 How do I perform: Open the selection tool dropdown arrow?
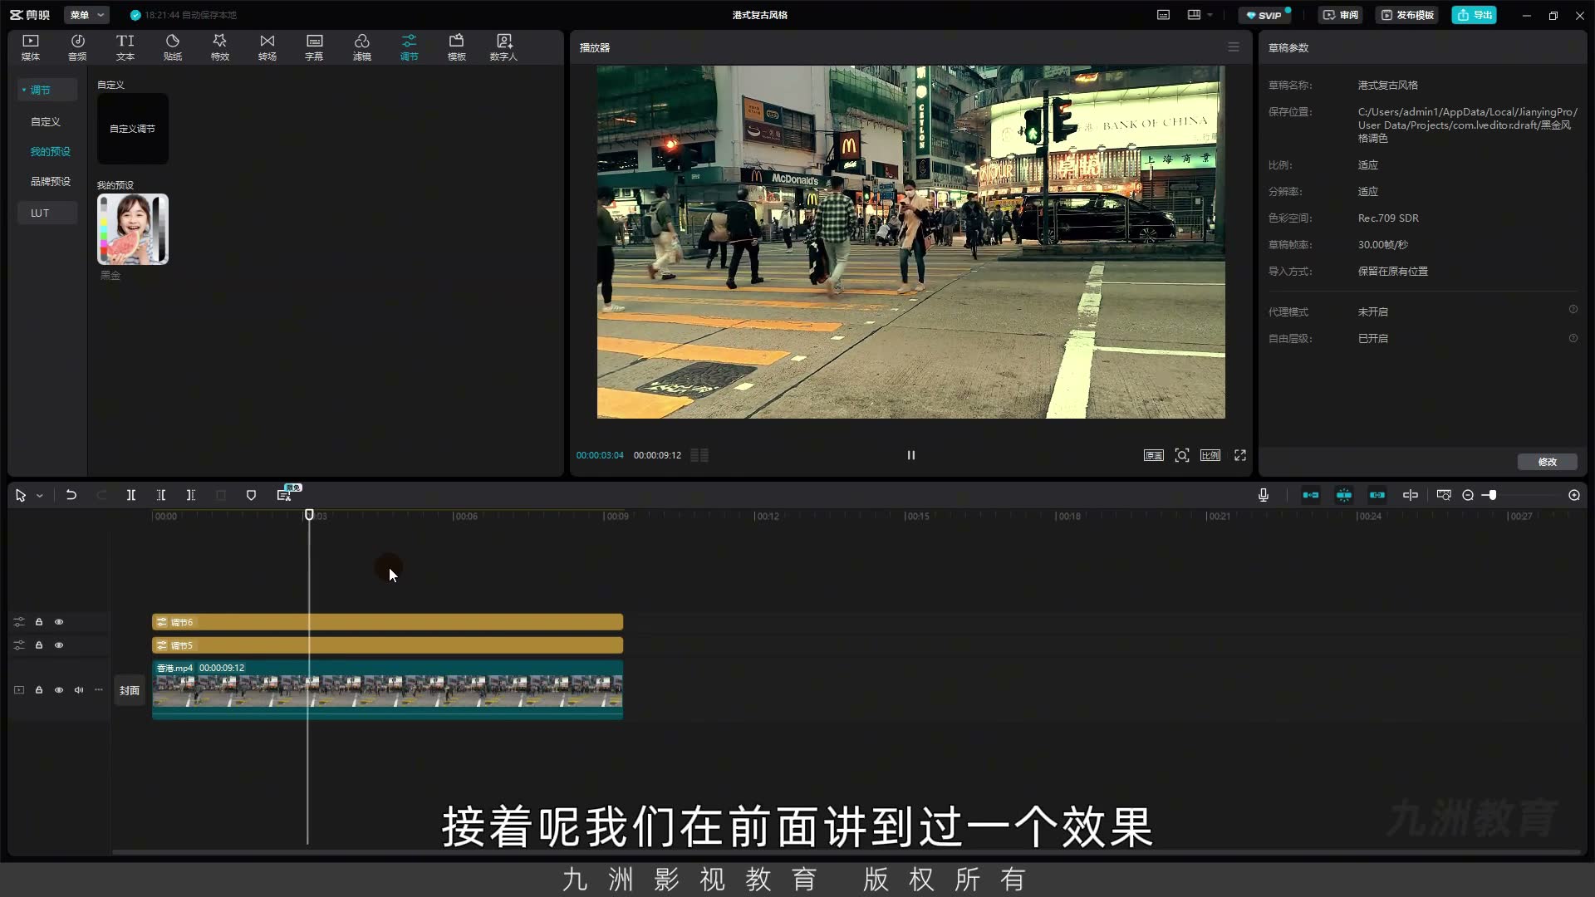point(39,496)
